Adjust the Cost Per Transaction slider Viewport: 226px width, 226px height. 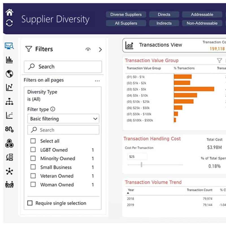click(x=141, y=165)
